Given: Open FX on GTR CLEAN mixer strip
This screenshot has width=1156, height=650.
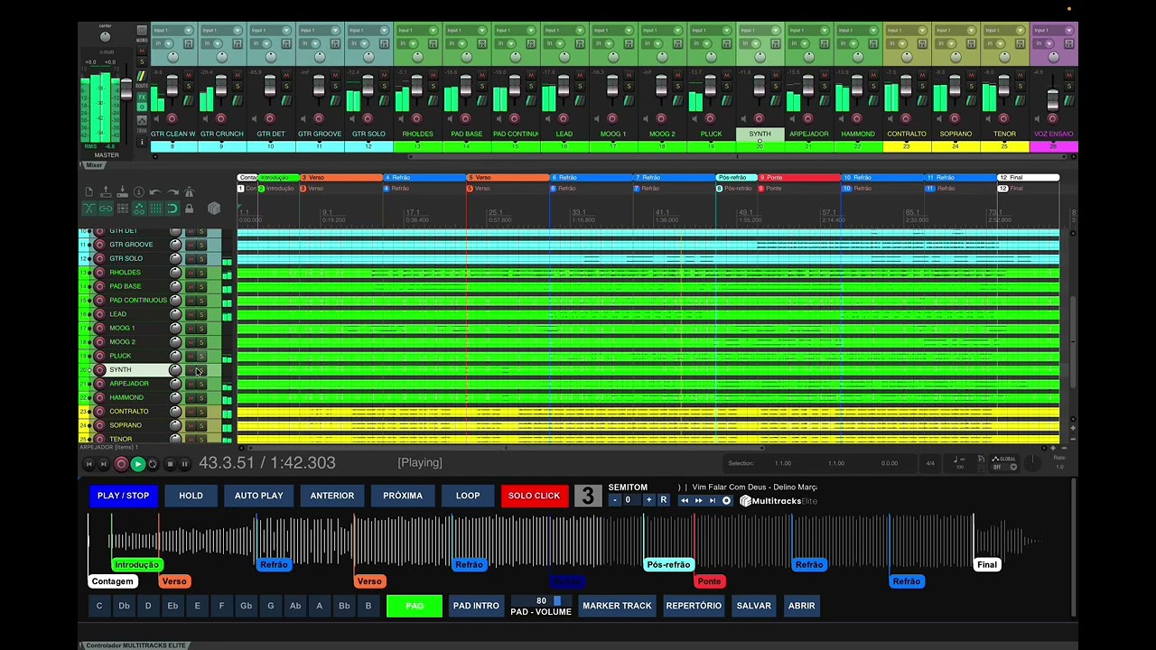Looking at the screenshot, I should (x=189, y=43).
